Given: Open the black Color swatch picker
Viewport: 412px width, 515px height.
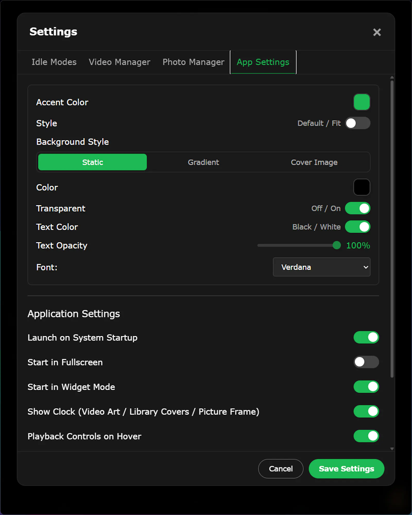Looking at the screenshot, I should click(x=362, y=187).
